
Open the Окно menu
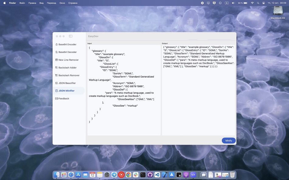62,3
